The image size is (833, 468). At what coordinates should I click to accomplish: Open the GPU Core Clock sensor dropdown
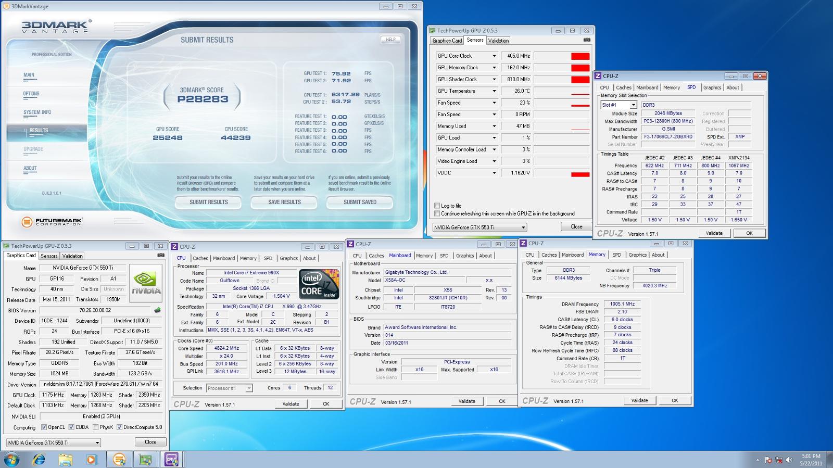tap(494, 56)
